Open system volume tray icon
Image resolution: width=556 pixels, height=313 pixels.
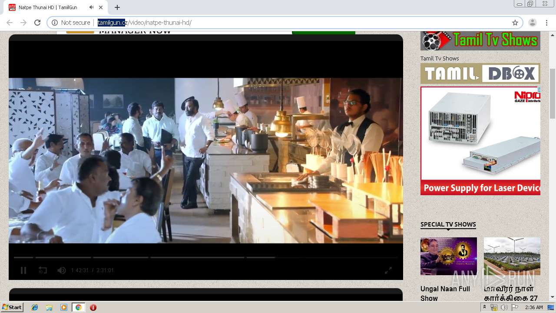coord(504,307)
